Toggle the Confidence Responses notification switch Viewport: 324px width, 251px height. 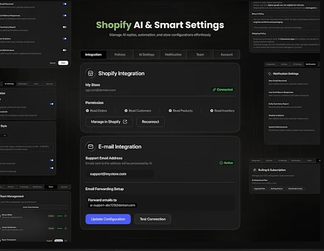coord(65,16)
